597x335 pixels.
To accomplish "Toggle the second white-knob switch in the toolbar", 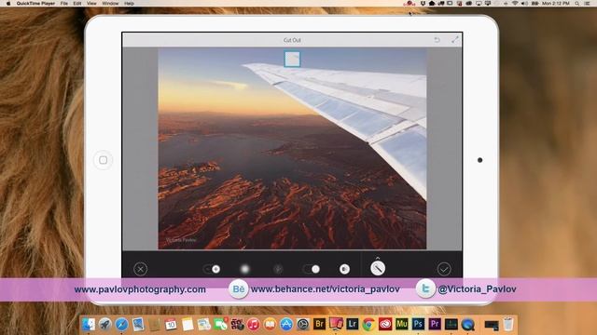I will coord(312,269).
